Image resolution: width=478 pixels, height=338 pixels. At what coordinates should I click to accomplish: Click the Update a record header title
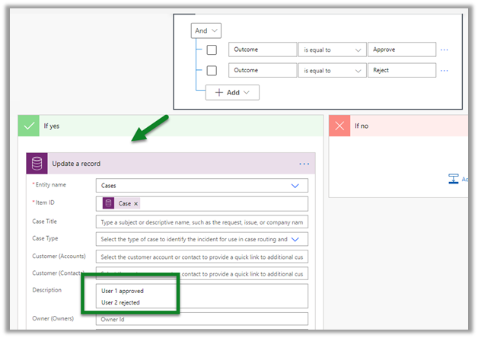click(x=76, y=164)
